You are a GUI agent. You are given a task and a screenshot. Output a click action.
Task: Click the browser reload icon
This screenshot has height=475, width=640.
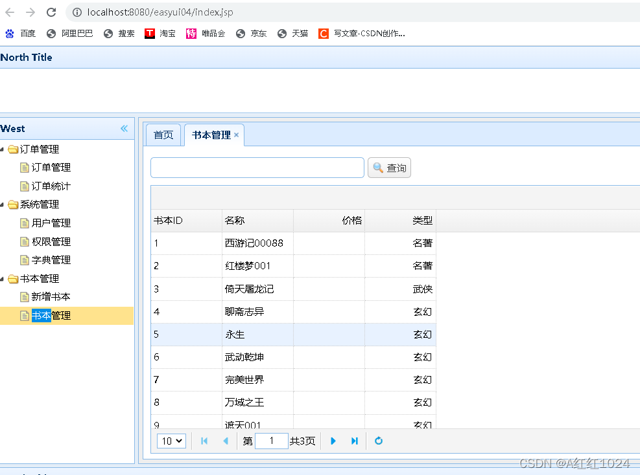(x=51, y=12)
